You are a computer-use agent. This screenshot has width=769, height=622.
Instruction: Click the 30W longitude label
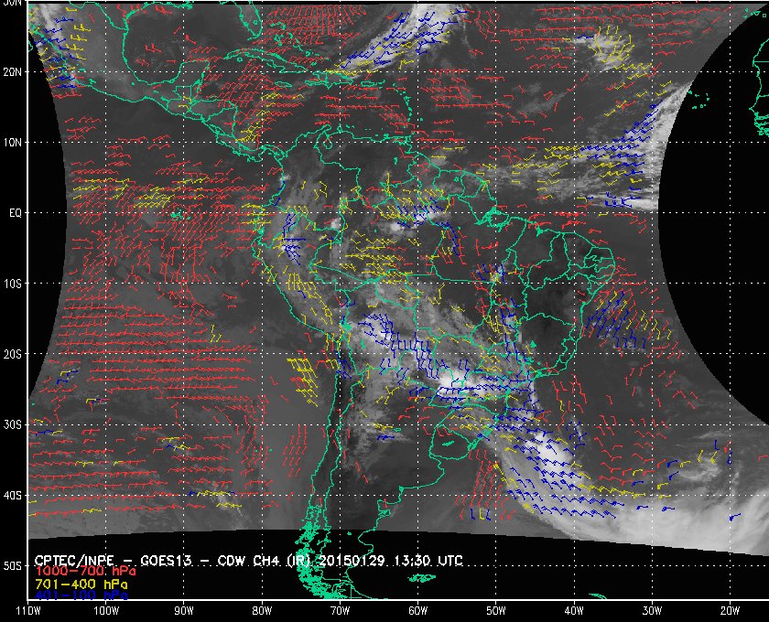[652, 610]
